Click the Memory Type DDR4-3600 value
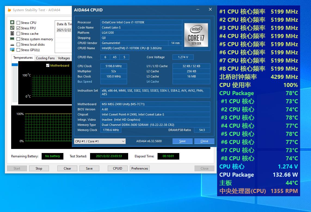Screen dimensions: 311x212 click(x=155, y=125)
